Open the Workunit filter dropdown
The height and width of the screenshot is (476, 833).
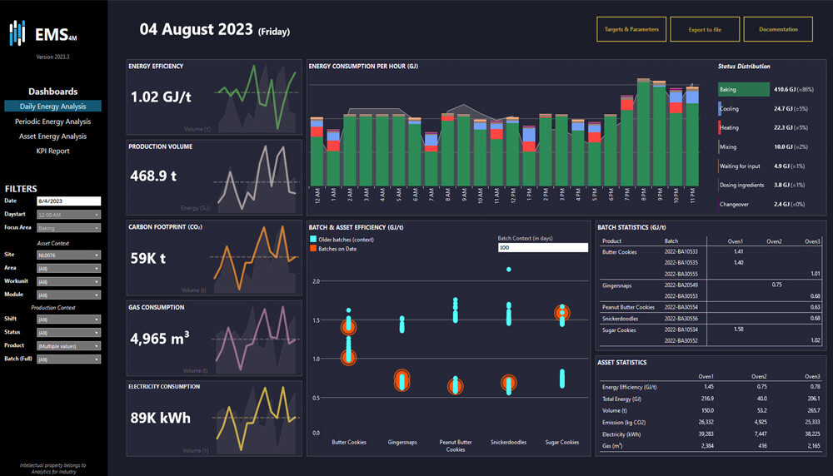(x=68, y=282)
